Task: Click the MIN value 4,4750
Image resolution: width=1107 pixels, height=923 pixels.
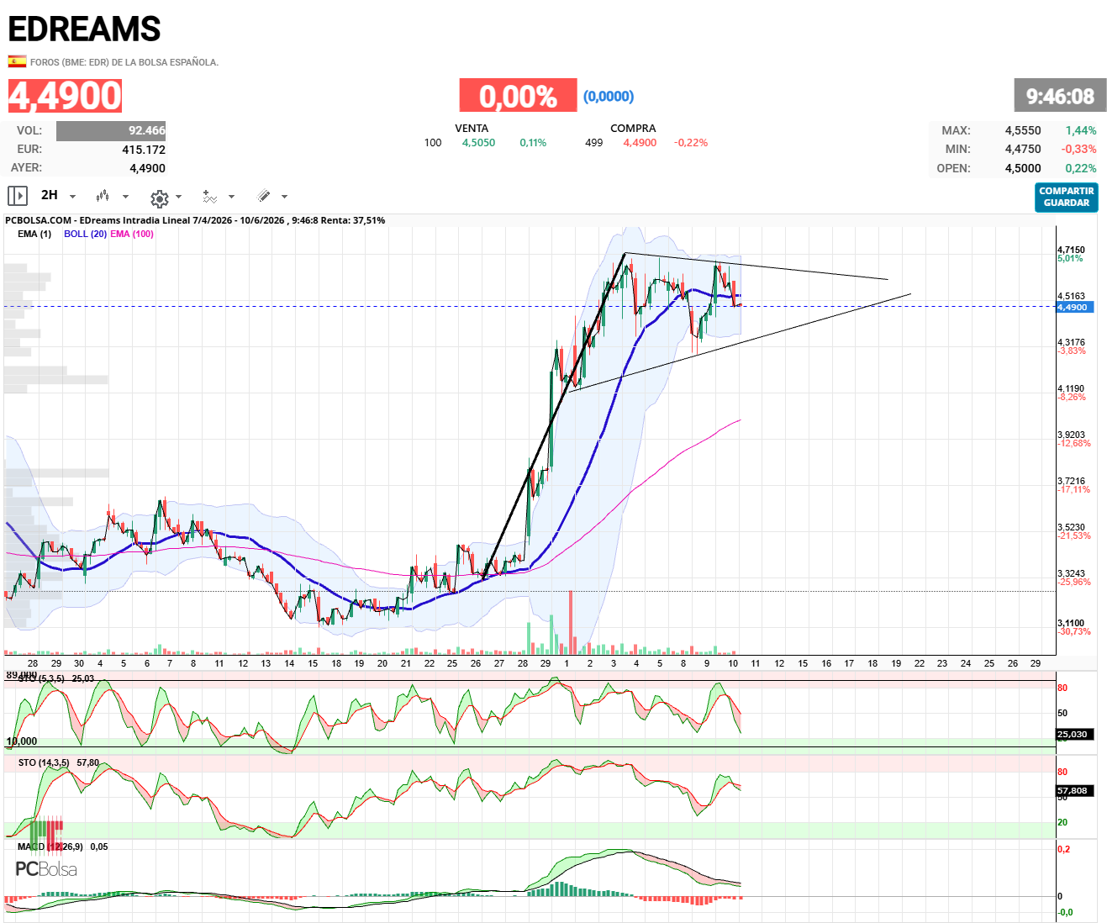Action: click(1023, 149)
